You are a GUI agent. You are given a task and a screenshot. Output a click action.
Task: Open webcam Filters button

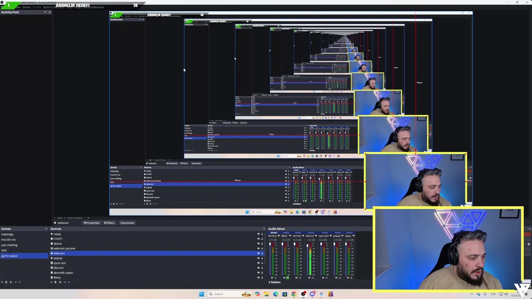109,223
